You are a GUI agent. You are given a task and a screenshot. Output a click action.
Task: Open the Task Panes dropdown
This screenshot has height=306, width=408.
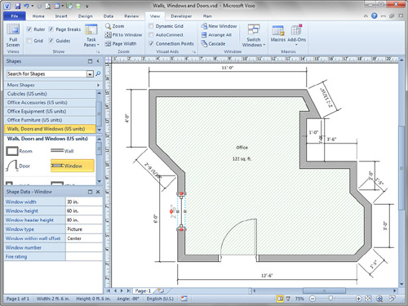click(91, 36)
